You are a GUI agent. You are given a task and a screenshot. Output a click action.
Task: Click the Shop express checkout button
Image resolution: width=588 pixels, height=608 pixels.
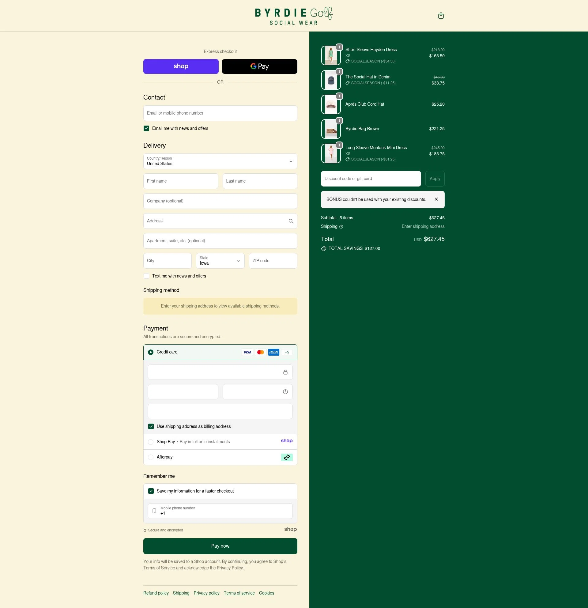[181, 66]
